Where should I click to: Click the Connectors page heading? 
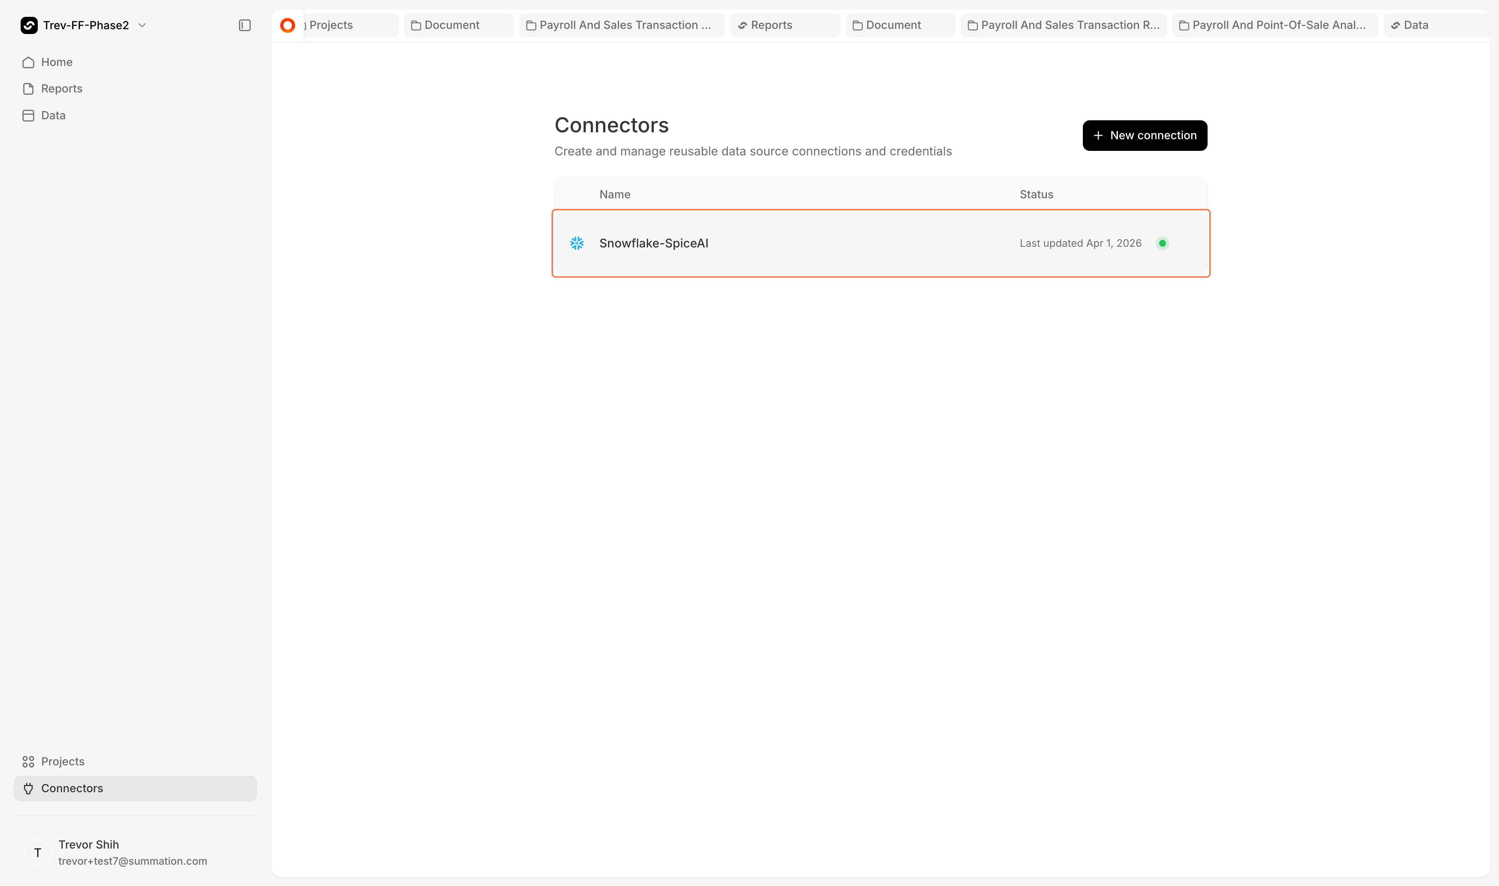click(611, 125)
